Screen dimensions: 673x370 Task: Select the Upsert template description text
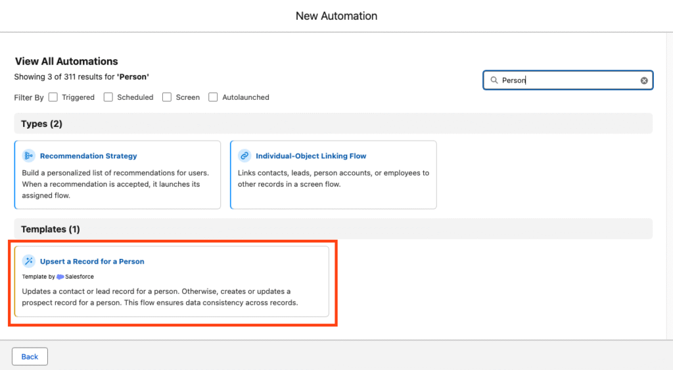point(160,297)
